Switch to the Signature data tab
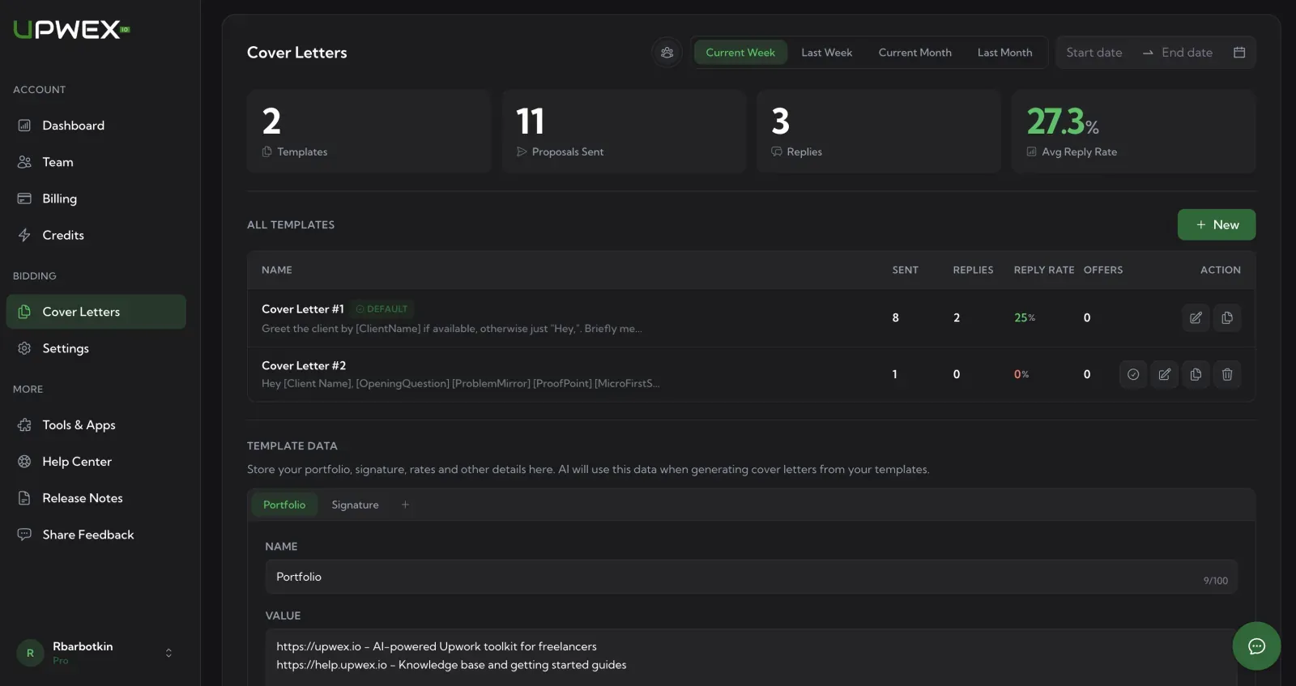 tap(355, 505)
